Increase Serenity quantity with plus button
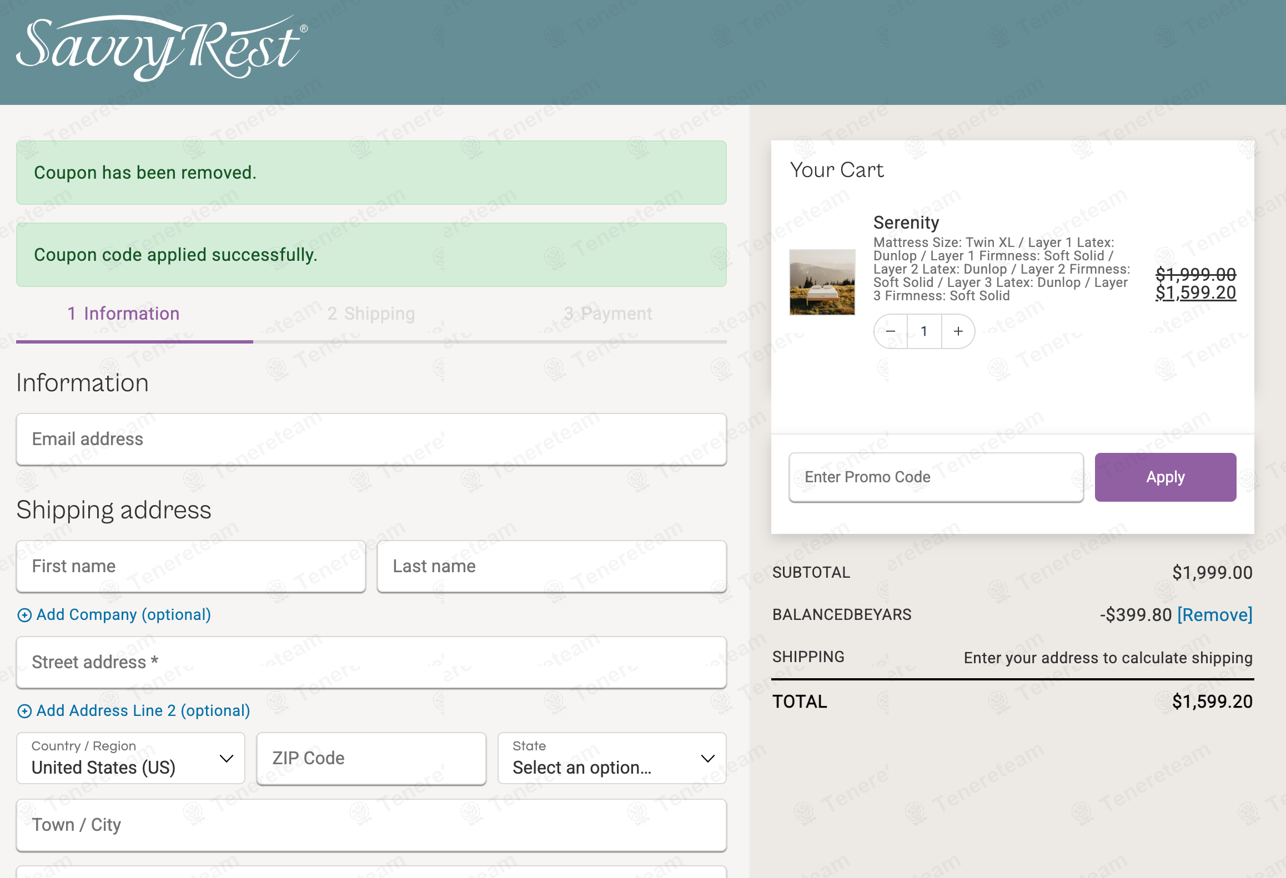 point(958,331)
